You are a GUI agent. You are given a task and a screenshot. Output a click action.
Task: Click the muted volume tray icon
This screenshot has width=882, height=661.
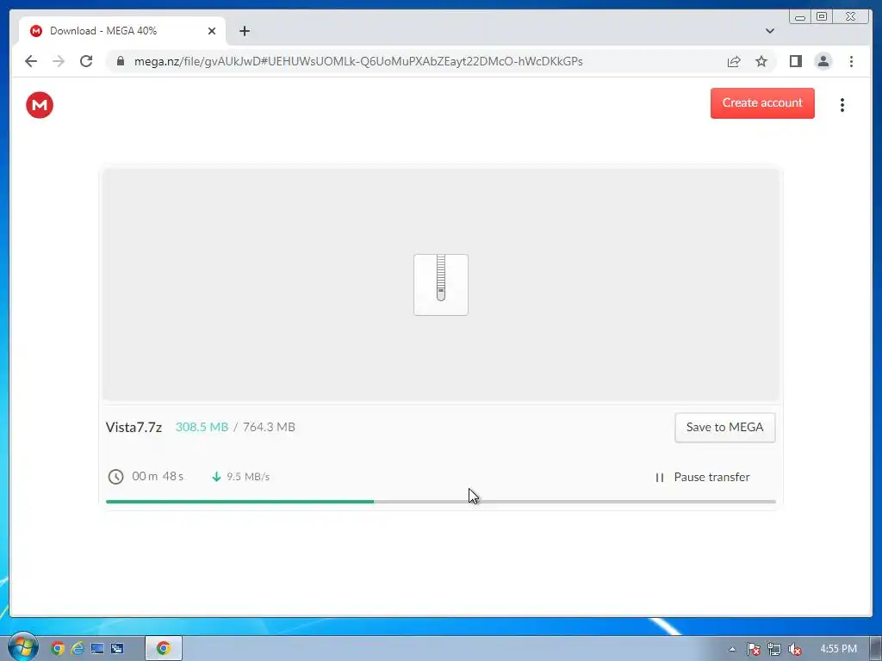coord(794,649)
